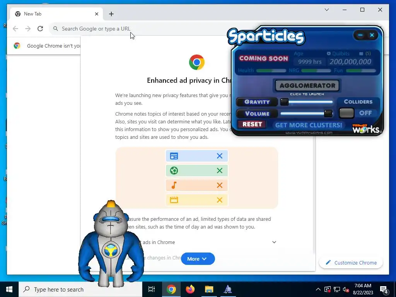The height and width of the screenshot is (297, 396).
Task: Close the Sparticles widget
Action: coord(372,35)
